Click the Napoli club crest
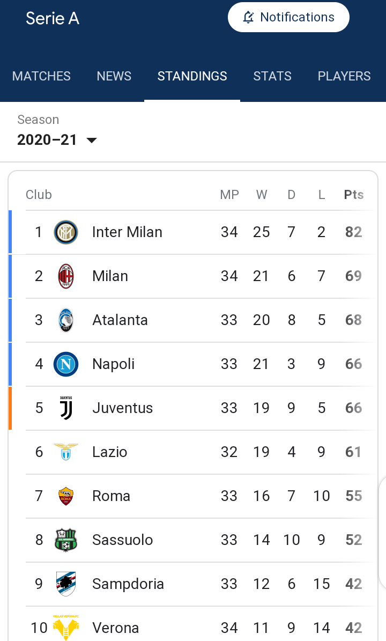This screenshot has width=386, height=641. tap(66, 364)
